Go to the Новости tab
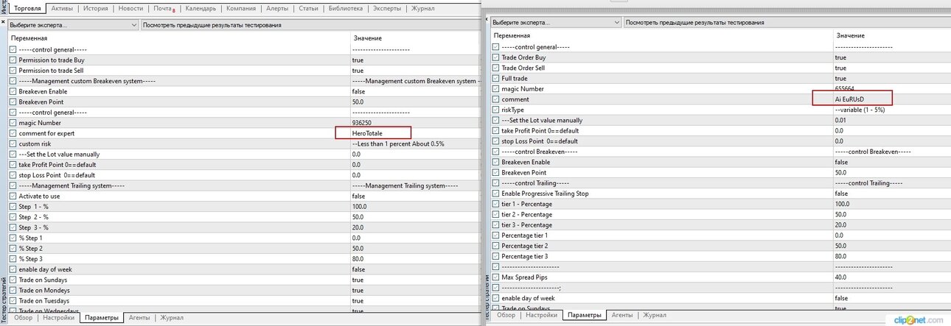This screenshot has height=326, width=951. point(130,9)
